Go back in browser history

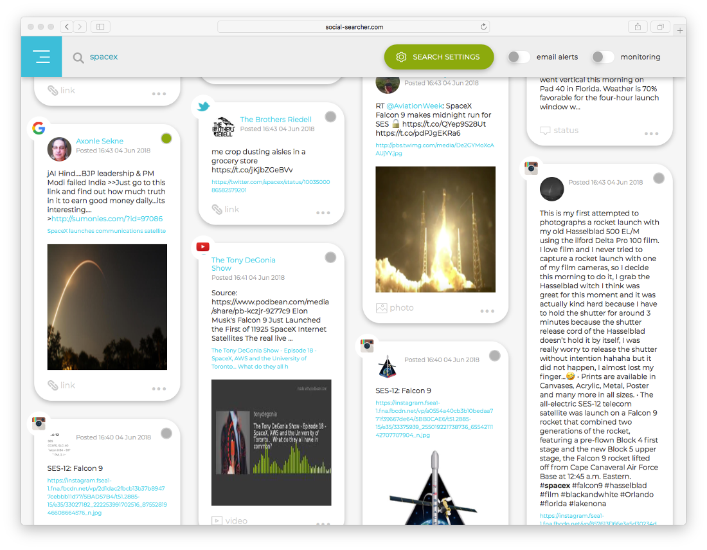[67, 26]
